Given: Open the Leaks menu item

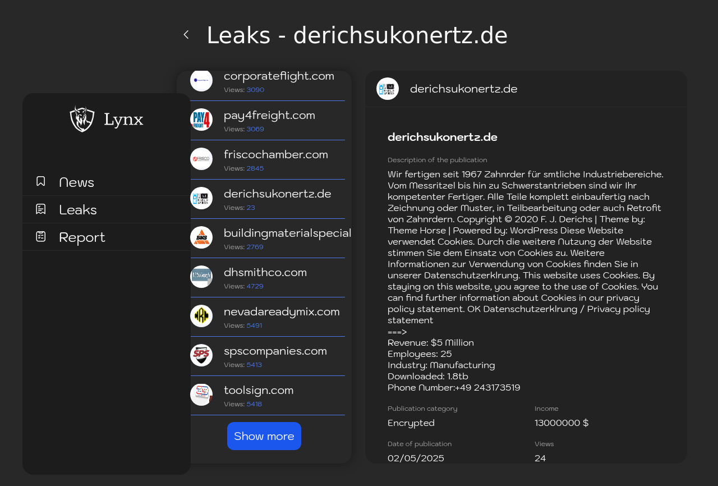Looking at the screenshot, I should pos(107,209).
